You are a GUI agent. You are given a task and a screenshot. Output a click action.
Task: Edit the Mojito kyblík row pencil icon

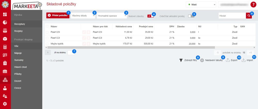click(x=84, y=44)
